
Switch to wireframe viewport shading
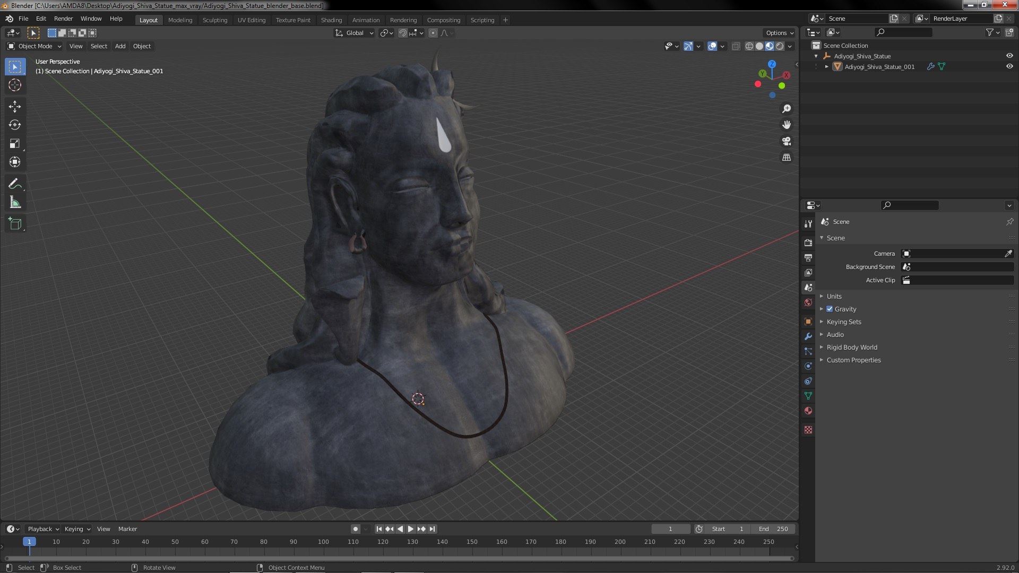[x=749, y=47]
